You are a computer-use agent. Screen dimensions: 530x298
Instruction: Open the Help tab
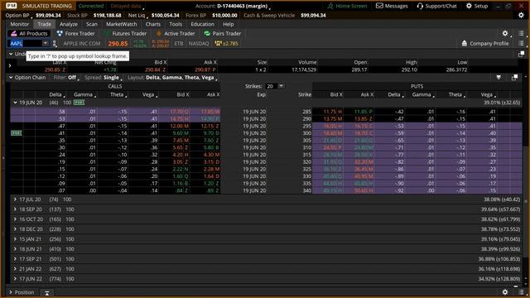pyautogui.click(x=229, y=24)
